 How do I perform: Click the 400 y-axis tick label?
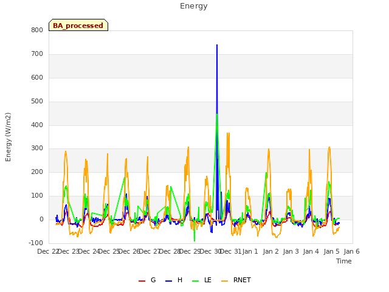37,125
